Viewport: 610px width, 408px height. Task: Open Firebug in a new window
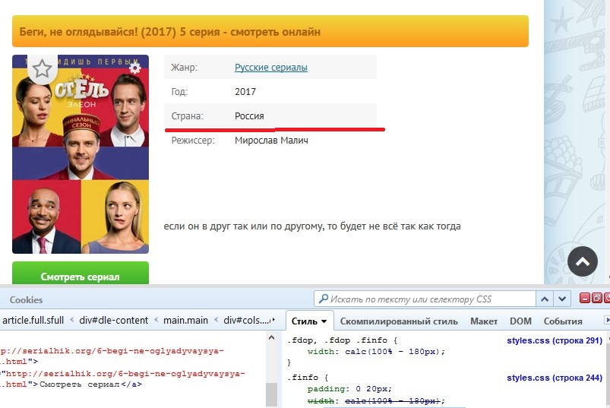tap(597, 299)
